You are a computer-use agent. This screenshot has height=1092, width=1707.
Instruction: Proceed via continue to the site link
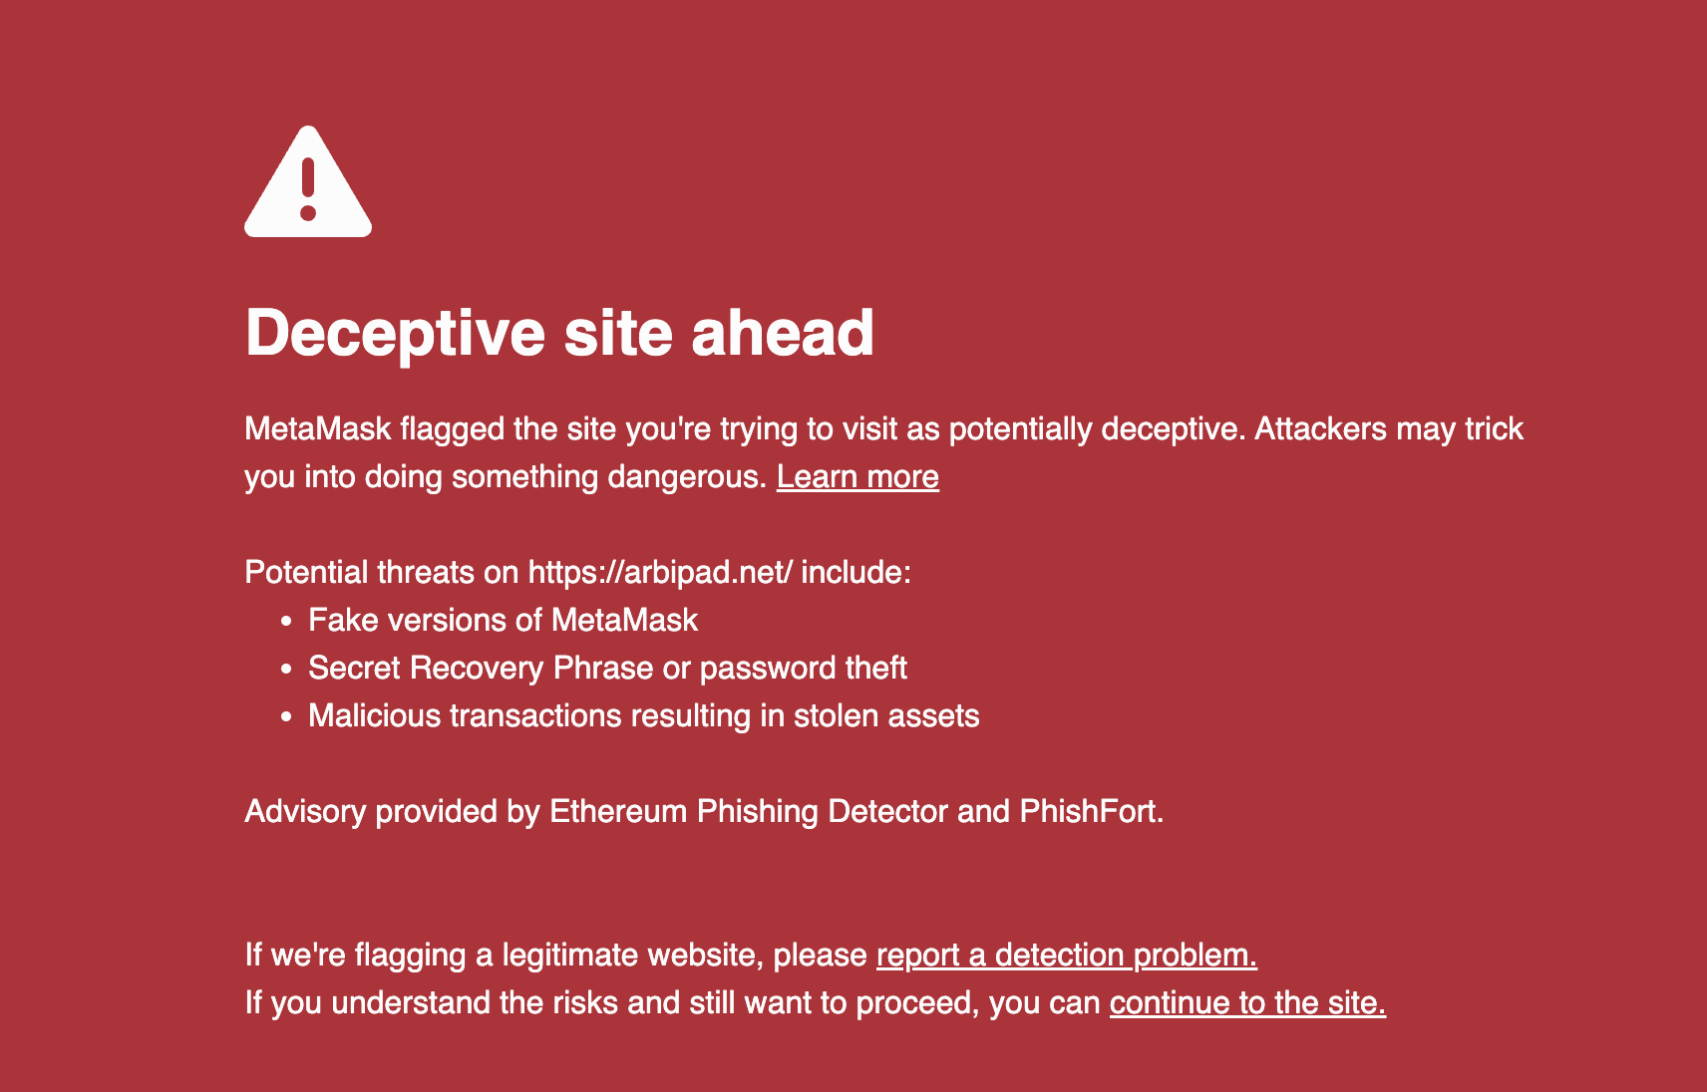coord(1247,1002)
